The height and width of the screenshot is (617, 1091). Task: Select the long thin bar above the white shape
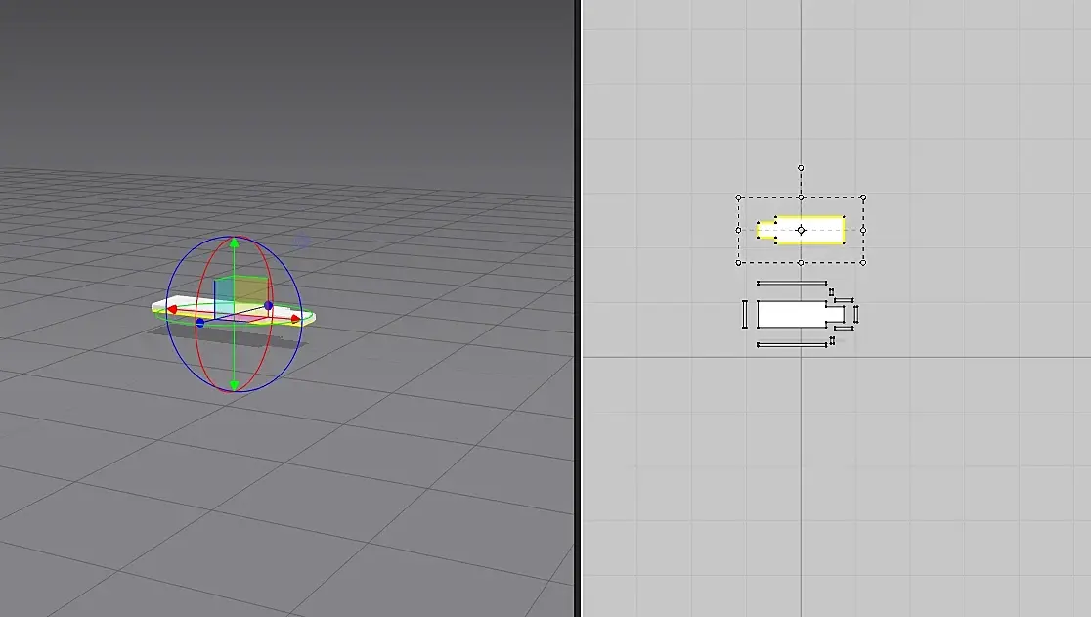click(792, 284)
